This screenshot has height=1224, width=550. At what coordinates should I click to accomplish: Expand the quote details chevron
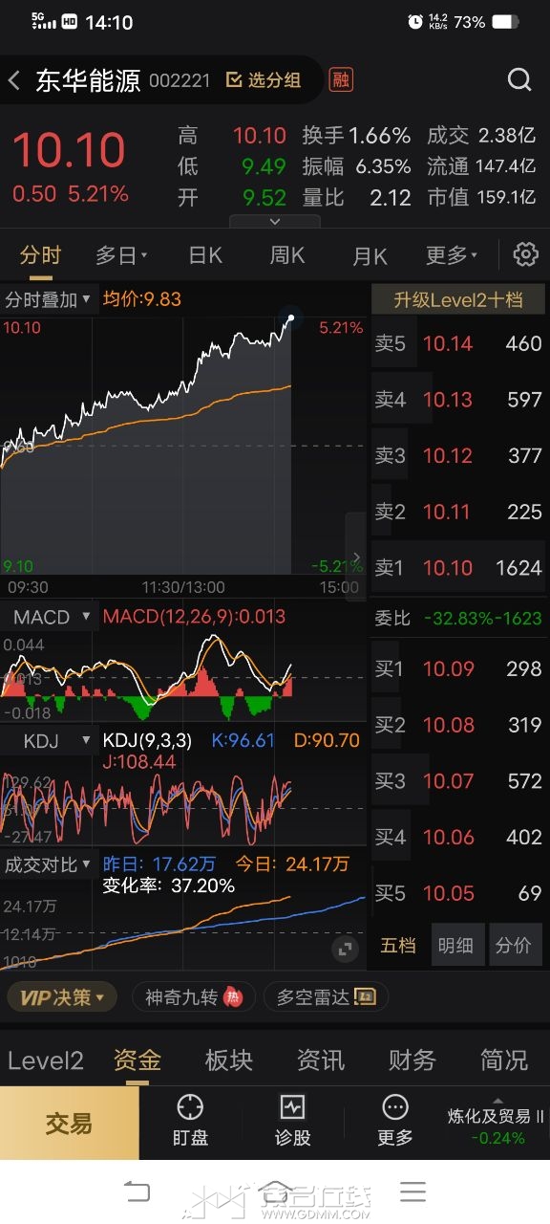click(275, 221)
